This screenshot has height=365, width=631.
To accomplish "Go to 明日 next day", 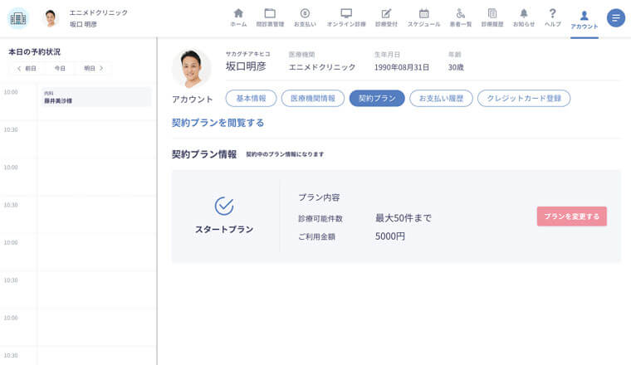I will pyautogui.click(x=92, y=68).
